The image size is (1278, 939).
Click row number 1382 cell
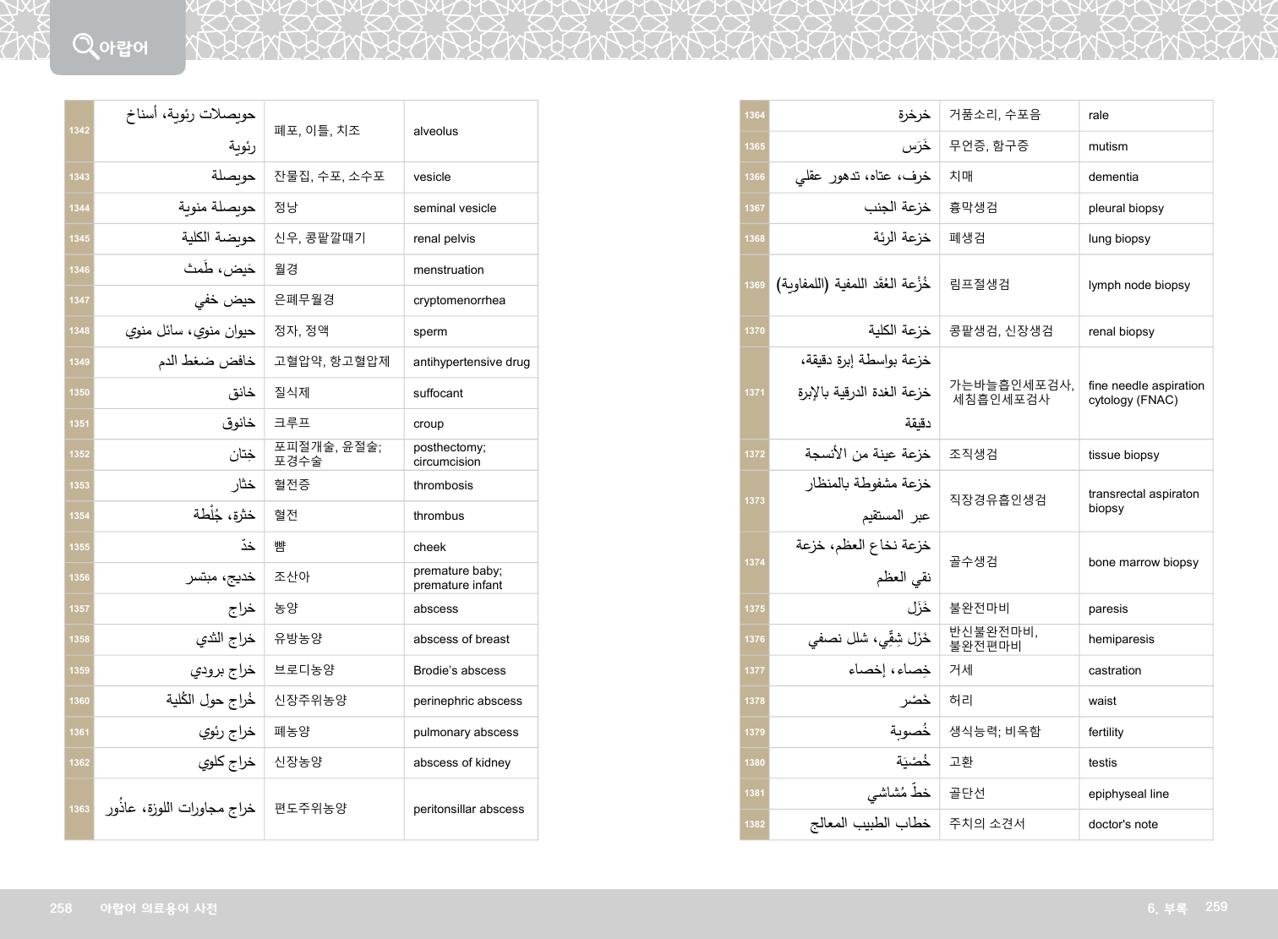click(755, 825)
